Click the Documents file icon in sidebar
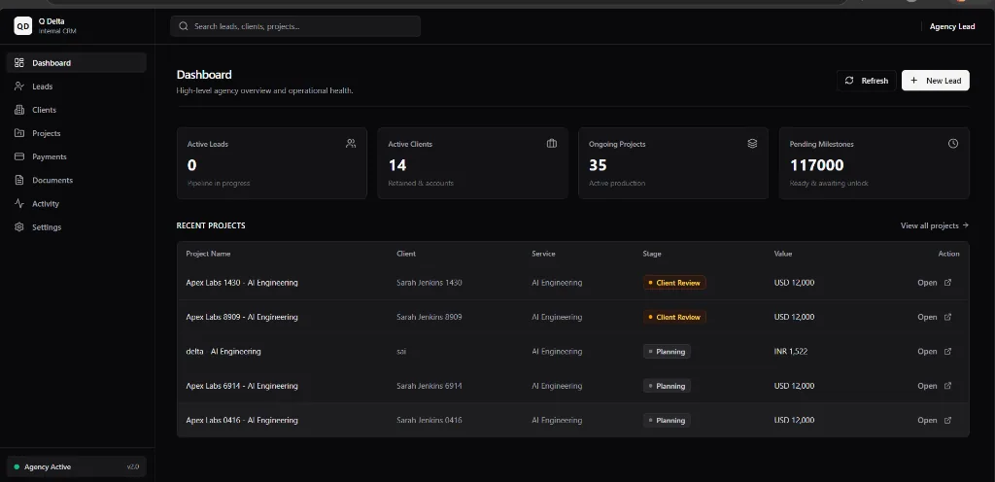This screenshot has height=482, width=995. click(19, 180)
